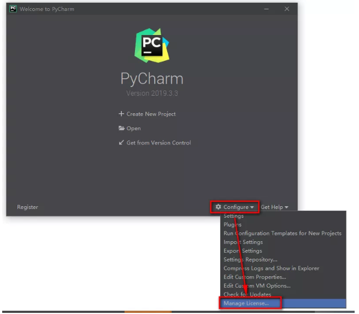Click the Configure gear icon
Image resolution: width=359 pixels, height=314 pixels.
point(218,207)
